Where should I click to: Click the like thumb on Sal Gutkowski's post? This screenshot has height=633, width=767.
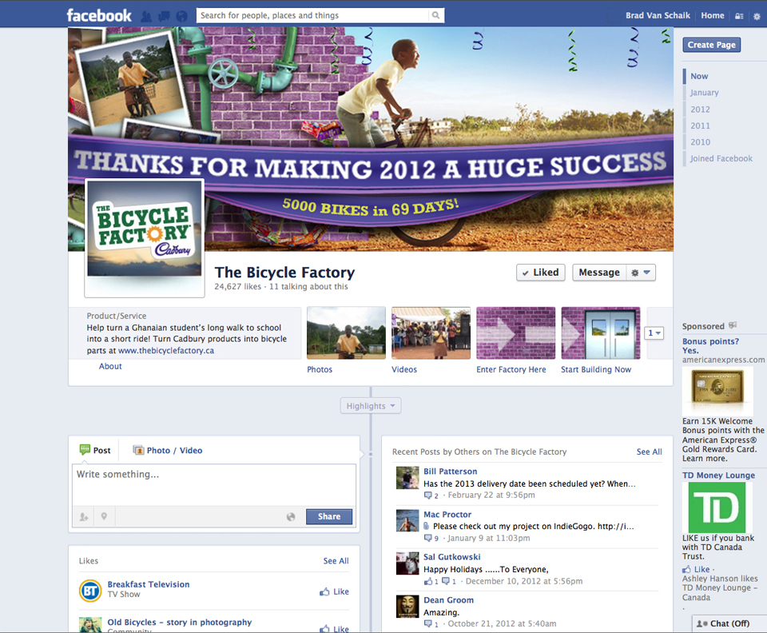[x=428, y=581]
